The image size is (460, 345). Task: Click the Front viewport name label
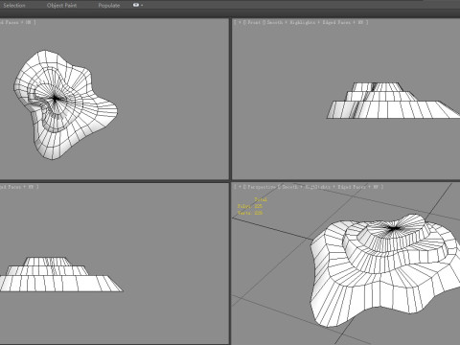(253, 22)
